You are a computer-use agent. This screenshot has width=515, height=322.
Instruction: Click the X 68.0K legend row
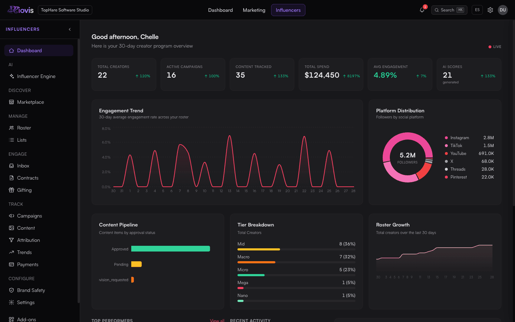469,161
